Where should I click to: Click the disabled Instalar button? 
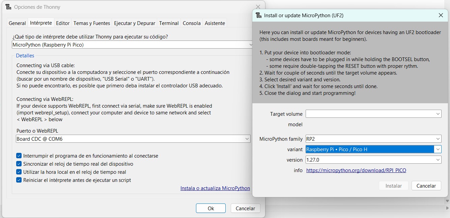click(394, 186)
